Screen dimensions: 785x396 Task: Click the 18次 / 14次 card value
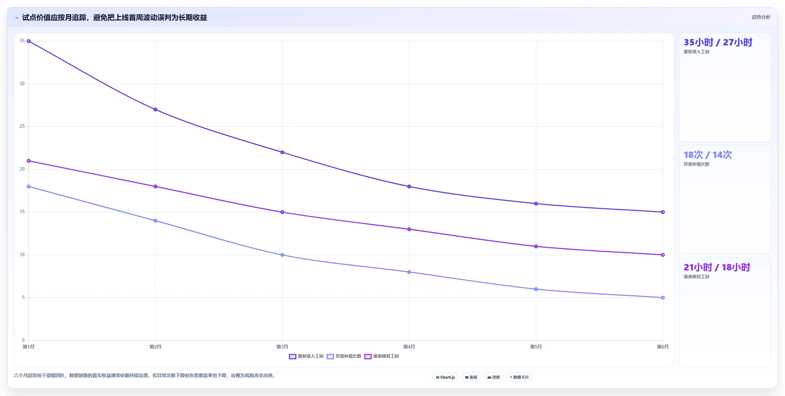(x=708, y=155)
